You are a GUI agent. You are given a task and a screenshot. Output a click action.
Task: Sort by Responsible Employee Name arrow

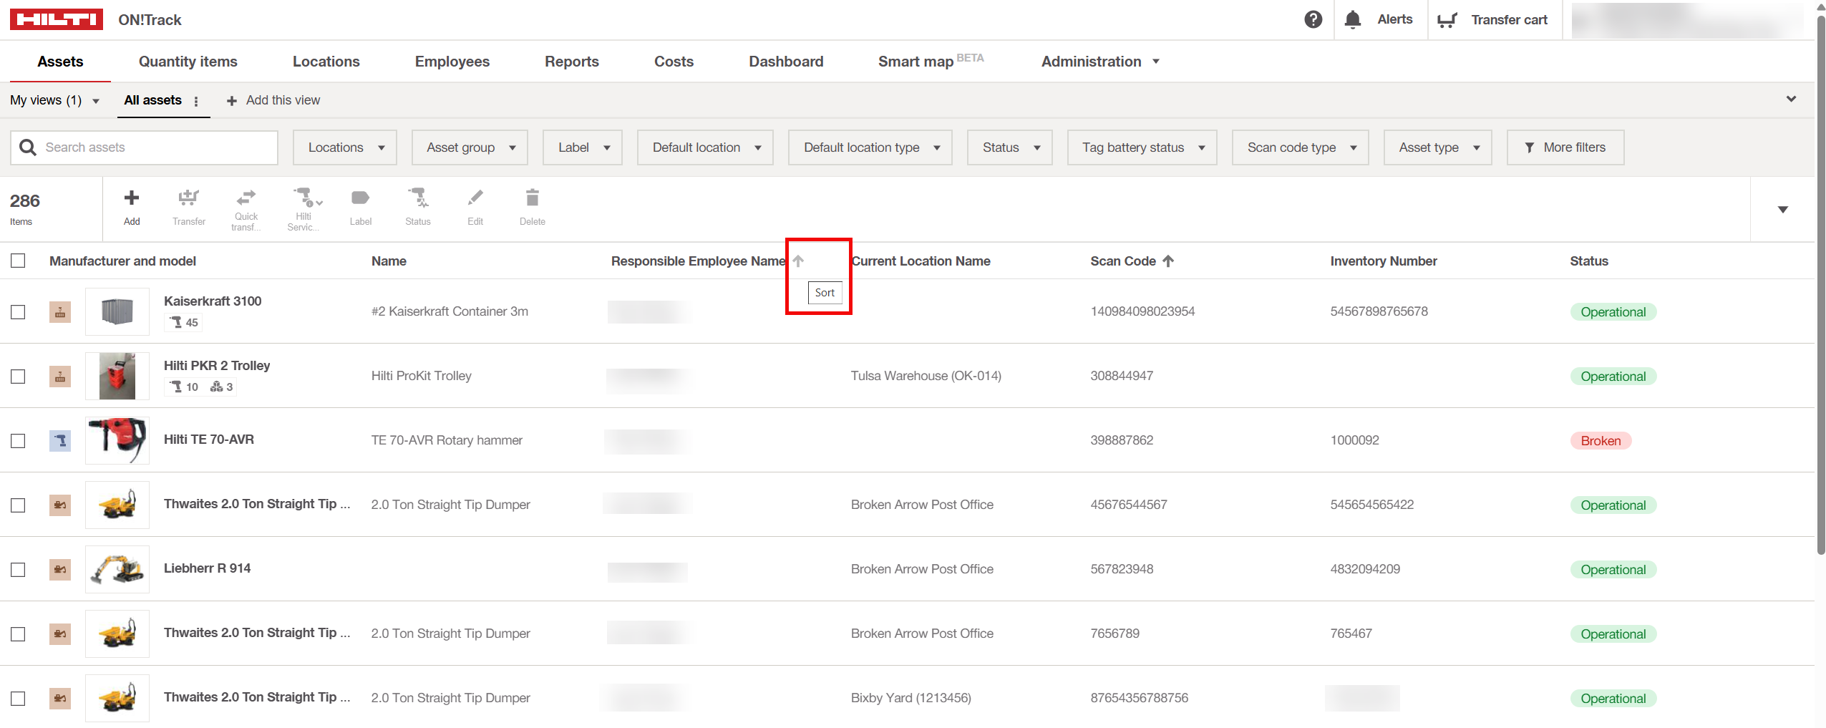pos(798,261)
